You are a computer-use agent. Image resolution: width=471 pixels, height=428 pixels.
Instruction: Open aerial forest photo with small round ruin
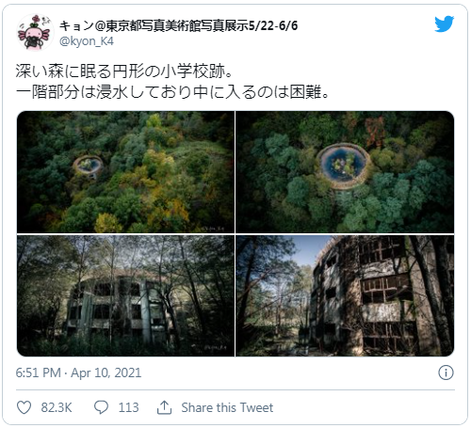[125, 172]
